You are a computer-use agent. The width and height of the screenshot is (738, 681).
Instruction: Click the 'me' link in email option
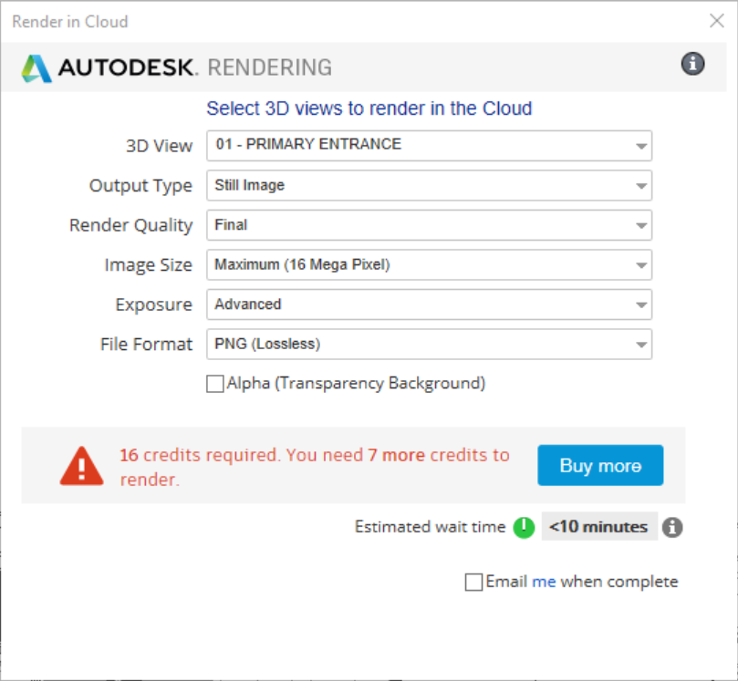click(545, 582)
